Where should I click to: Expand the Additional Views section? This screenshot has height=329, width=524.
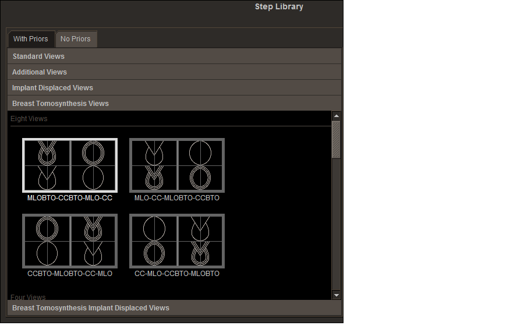pyautogui.click(x=40, y=72)
